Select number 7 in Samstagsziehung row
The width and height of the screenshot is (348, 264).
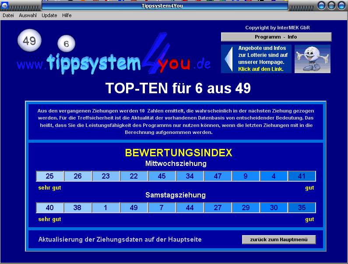click(x=162, y=208)
